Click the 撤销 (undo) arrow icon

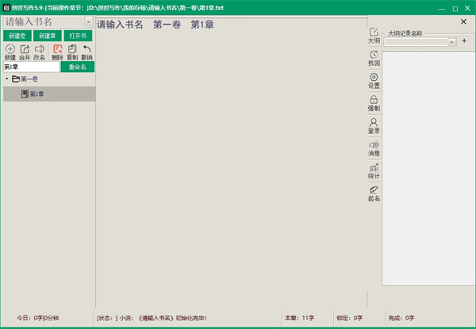coord(87,49)
